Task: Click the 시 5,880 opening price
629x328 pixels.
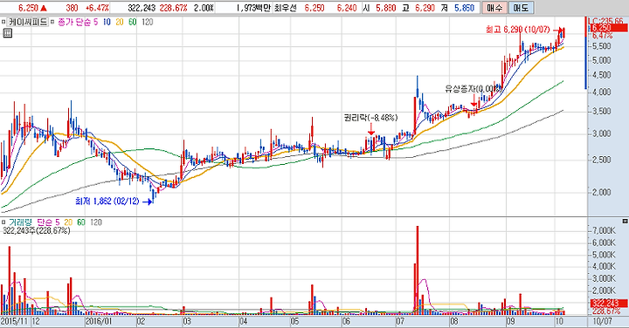Action: pyautogui.click(x=379, y=8)
